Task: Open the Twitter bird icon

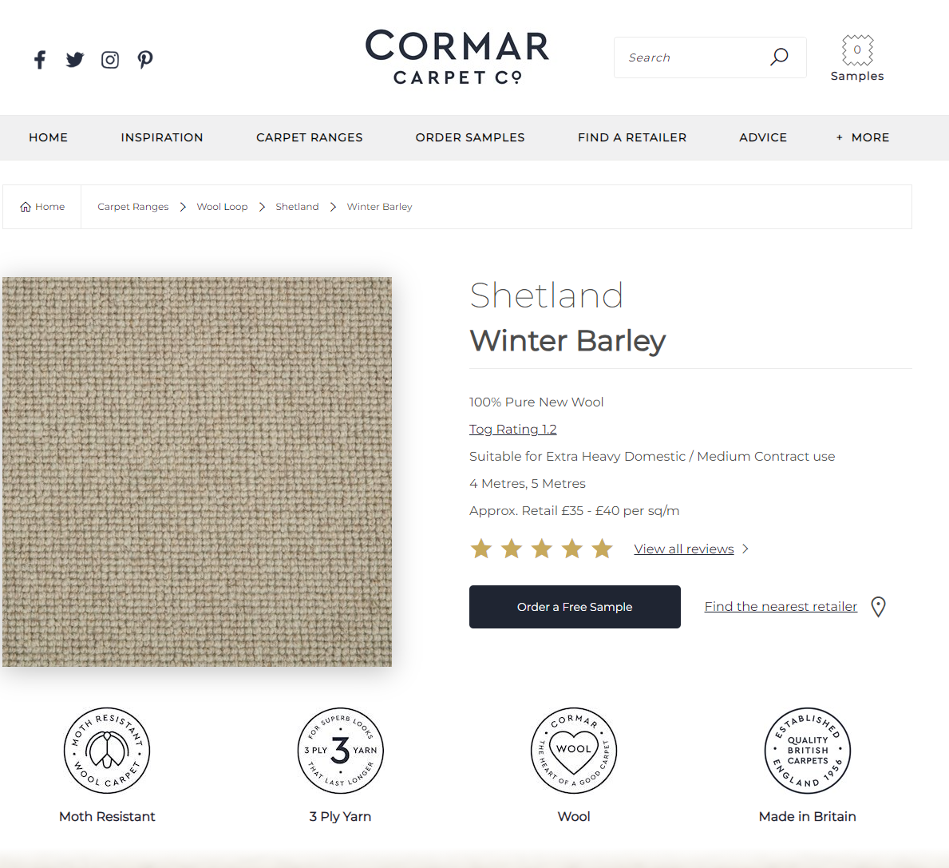Action: click(x=75, y=59)
